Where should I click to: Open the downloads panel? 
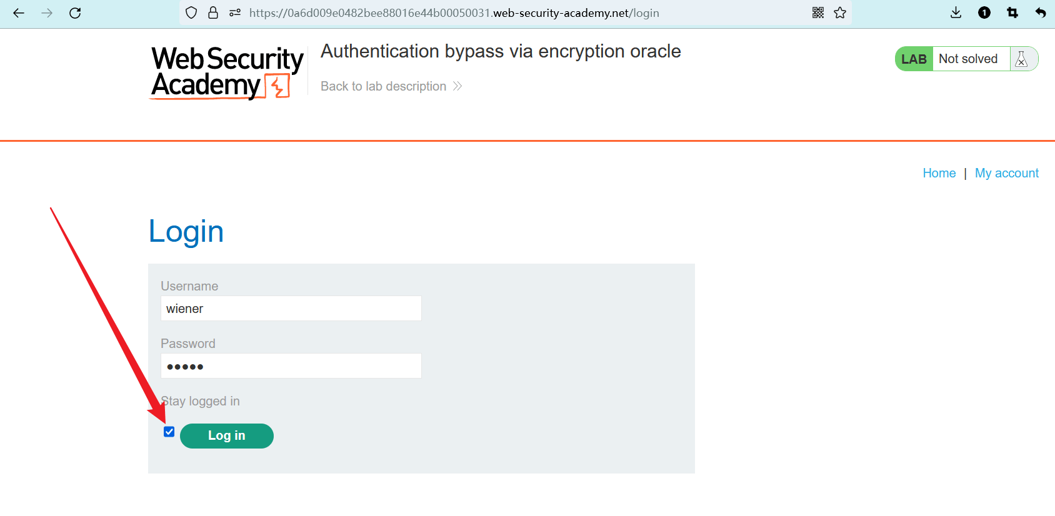(x=956, y=13)
